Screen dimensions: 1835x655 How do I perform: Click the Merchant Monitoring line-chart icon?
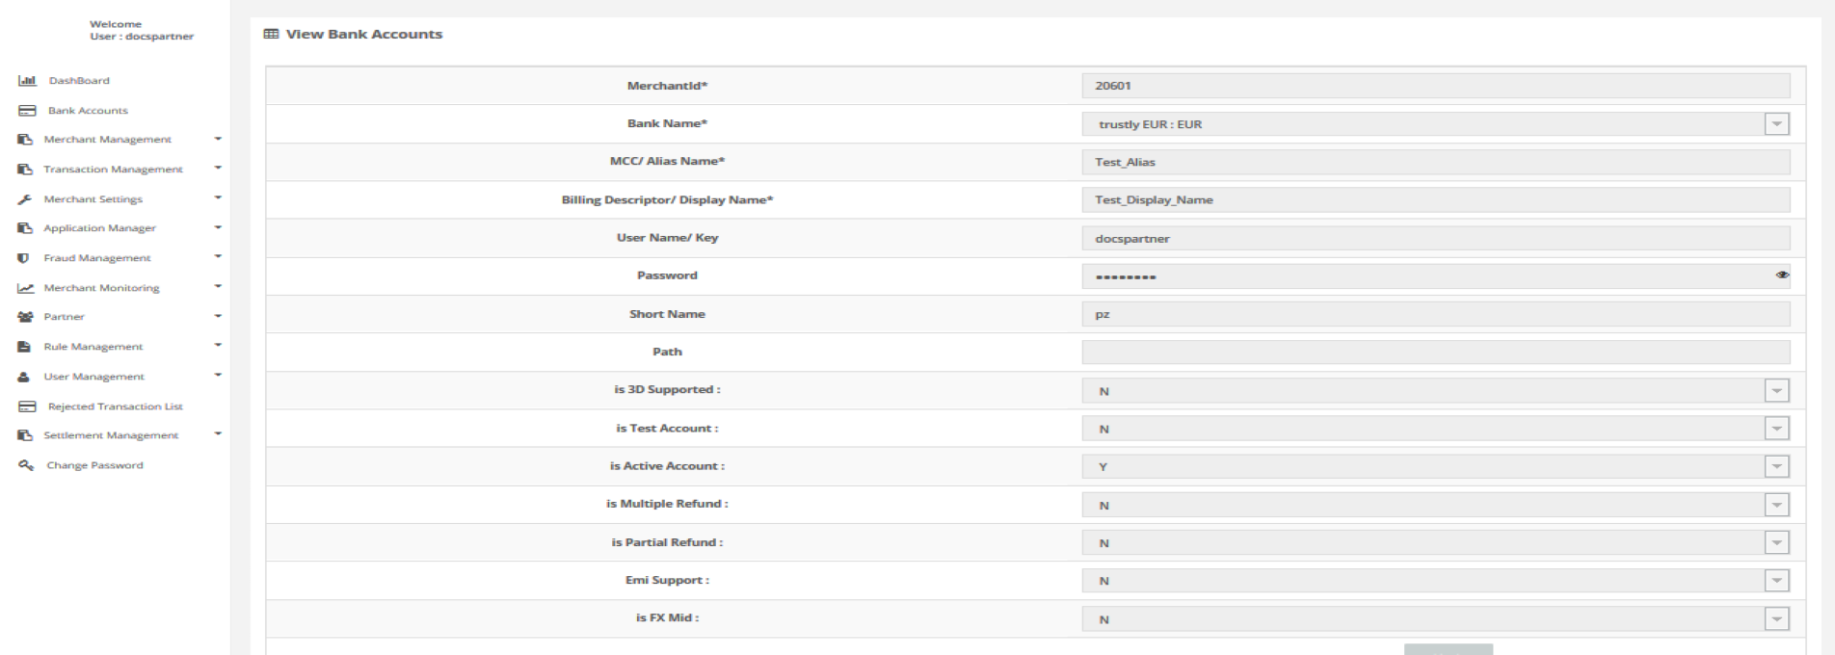point(25,288)
